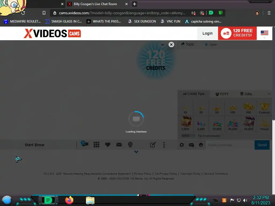Open VNC FUN bookmark

tap(171, 21)
